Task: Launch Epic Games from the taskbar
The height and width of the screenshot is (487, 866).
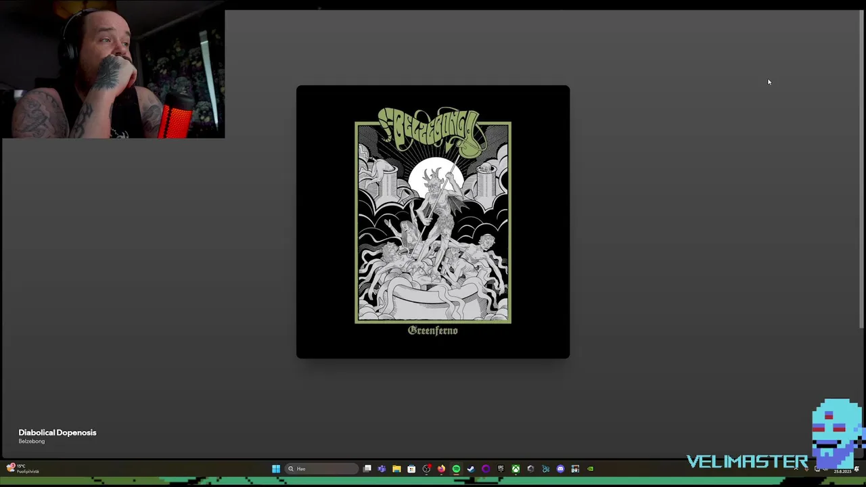Action: [501, 469]
